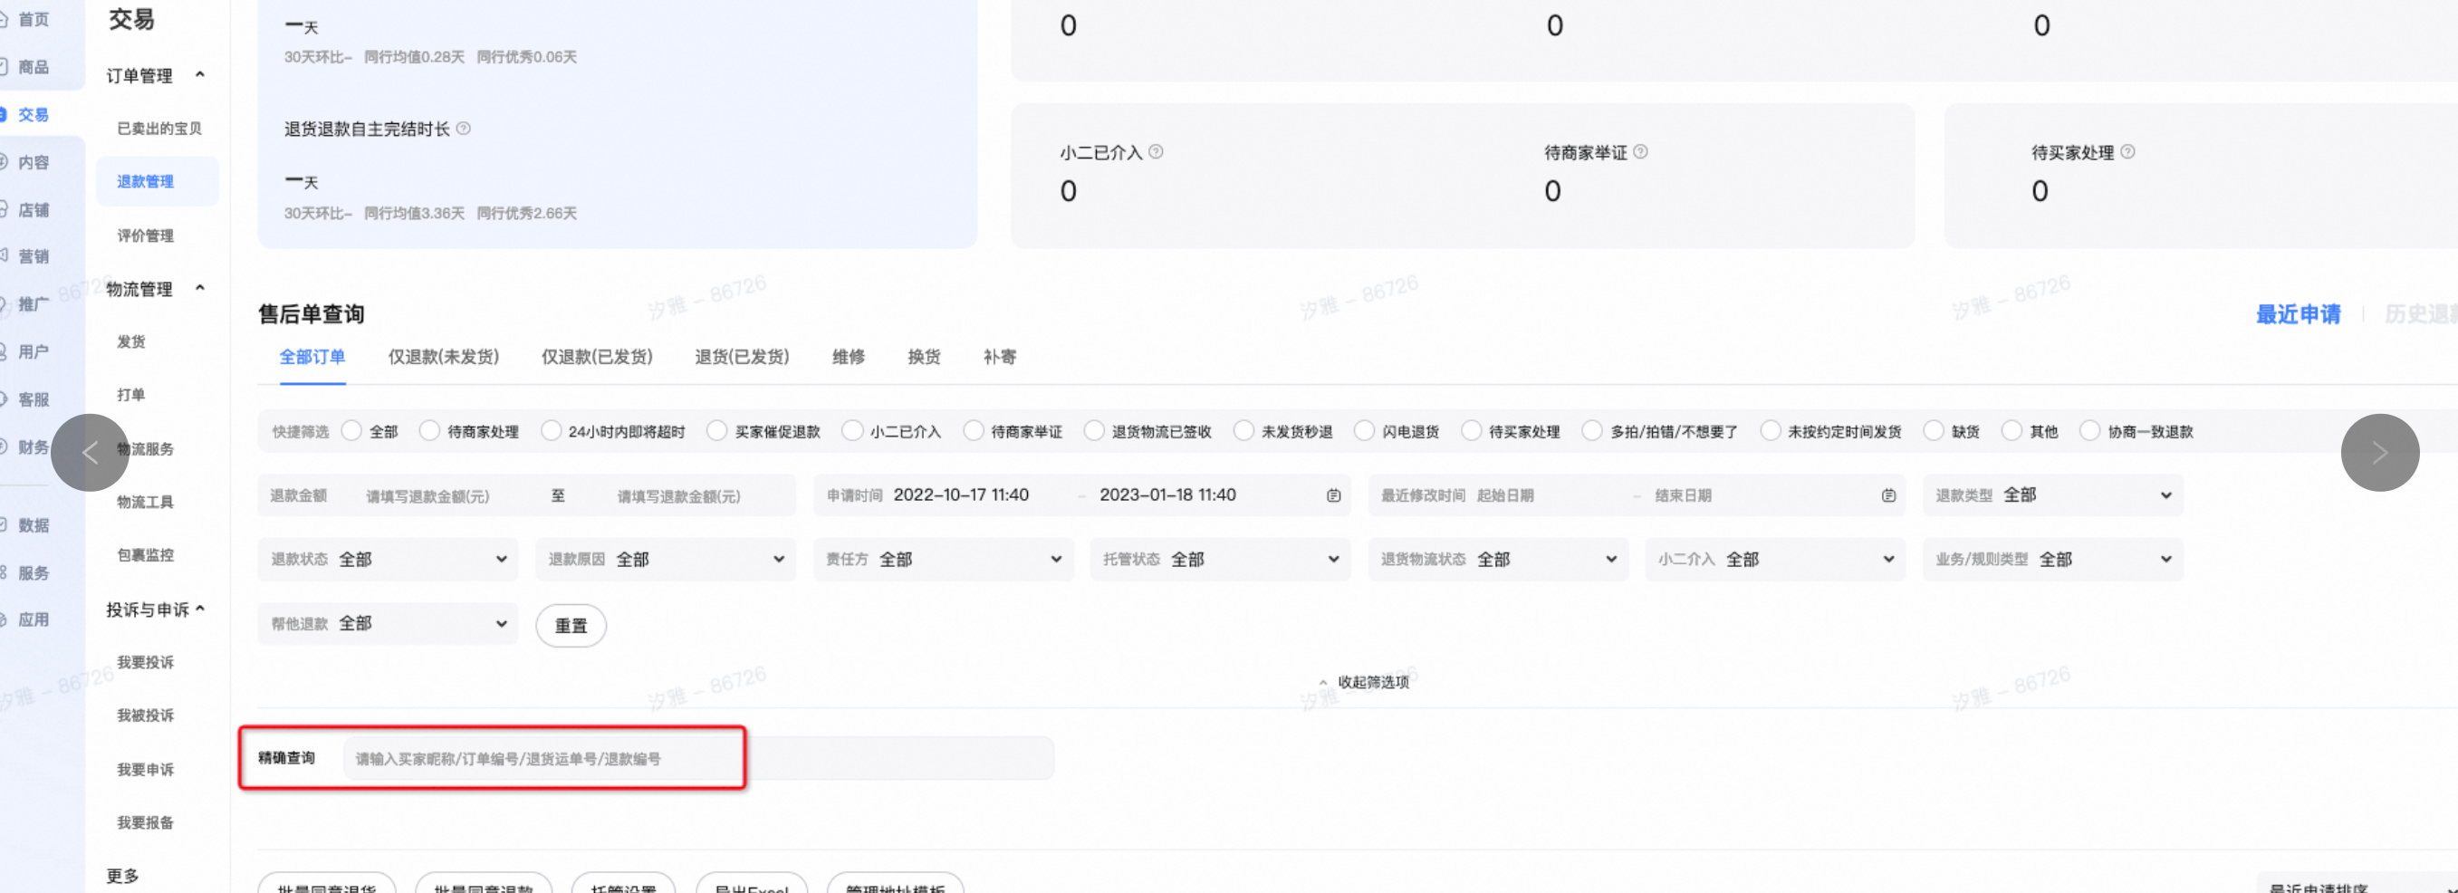Image resolution: width=2458 pixels, height=893 pixels.
Task: Select 退货物流已签收 quick filter
Action: [x=1094, y=431]
